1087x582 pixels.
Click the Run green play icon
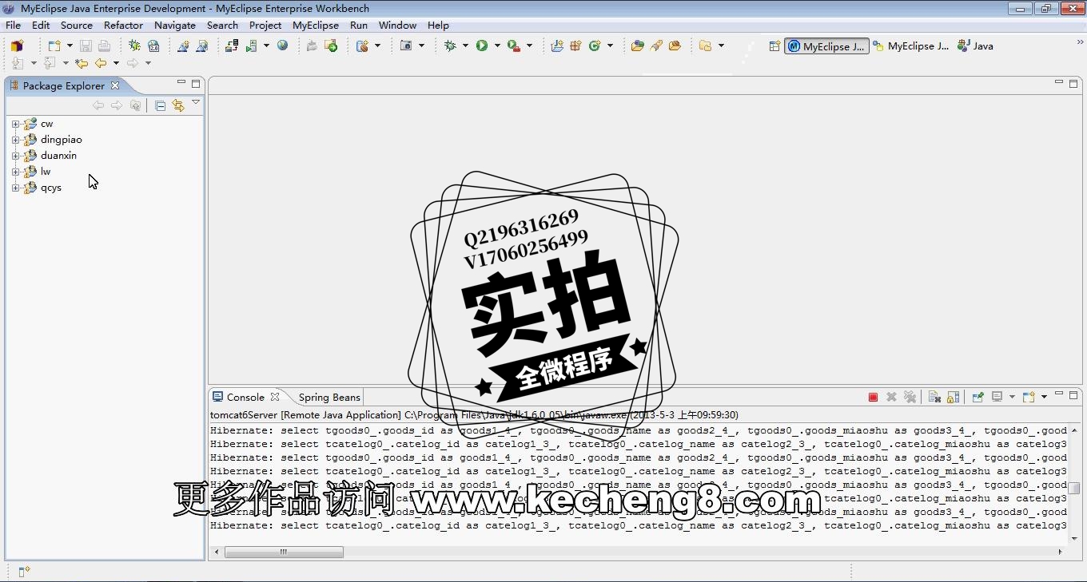tap(482, 46)
